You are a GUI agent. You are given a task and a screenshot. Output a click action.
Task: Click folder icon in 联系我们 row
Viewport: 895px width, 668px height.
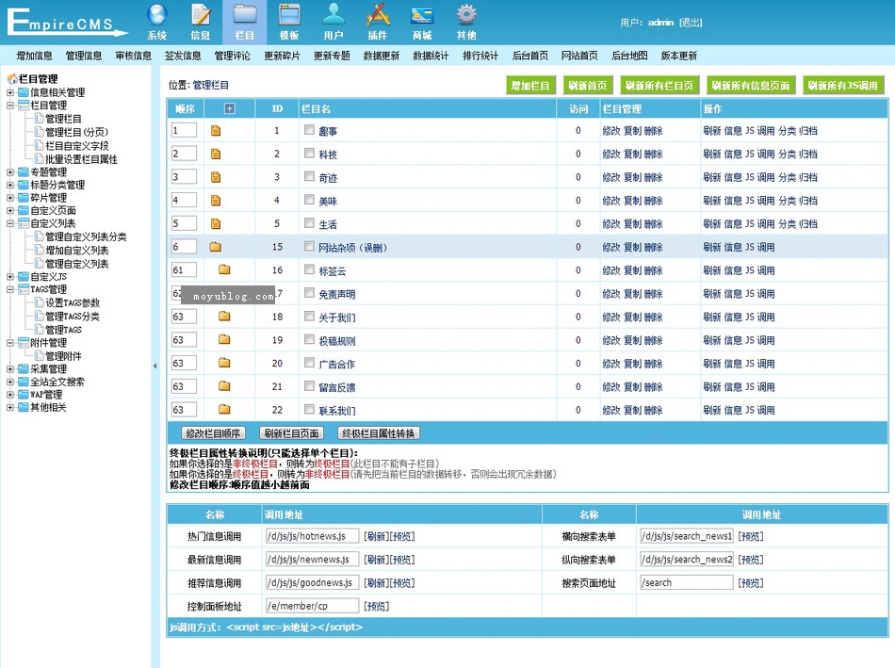(224, 409)
